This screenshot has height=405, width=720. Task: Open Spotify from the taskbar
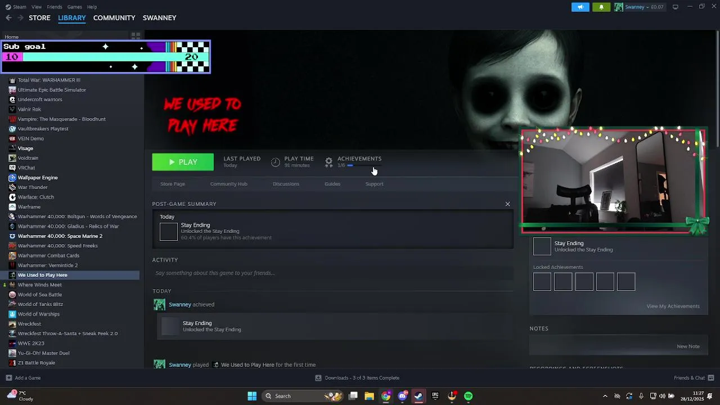click(x=469, y=396)
